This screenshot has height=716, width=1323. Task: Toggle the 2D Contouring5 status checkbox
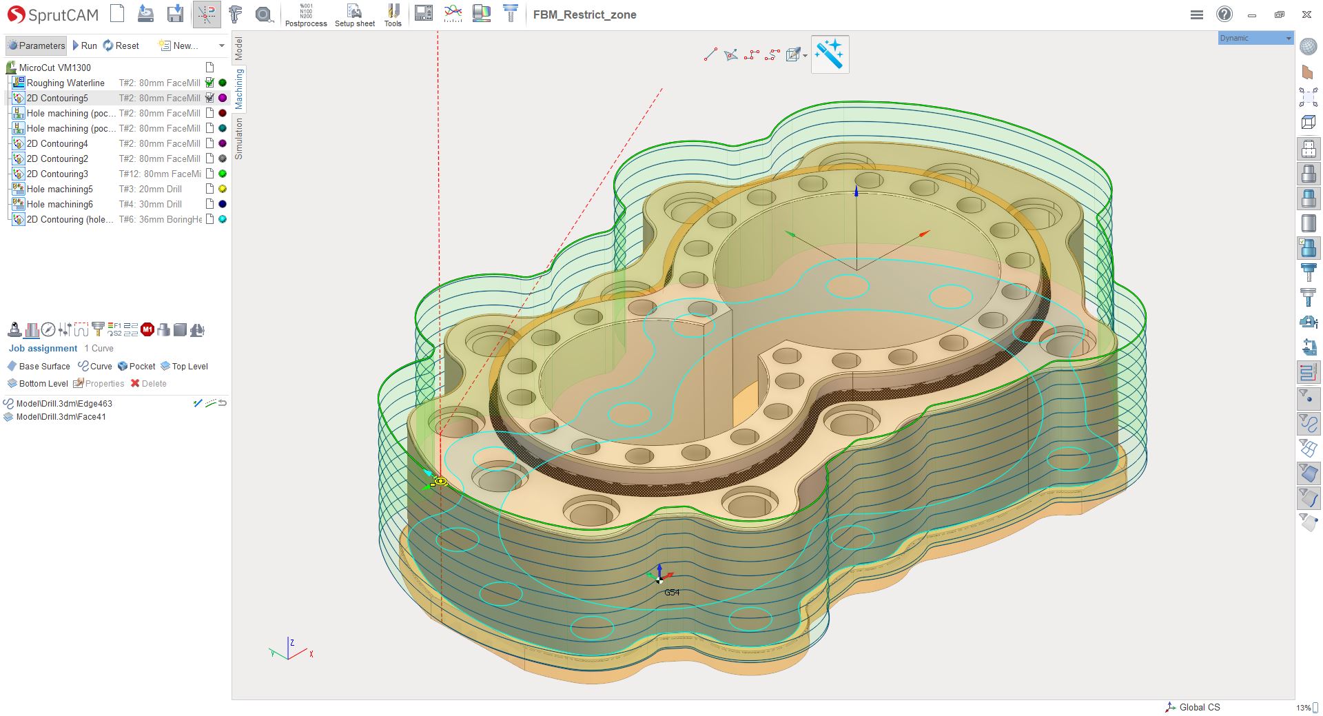(210, 98)
